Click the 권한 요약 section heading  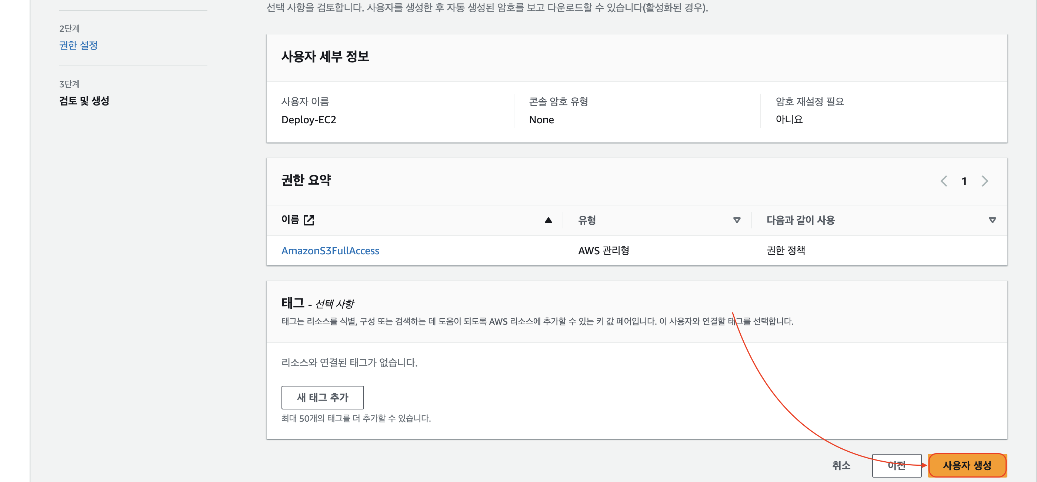(x=306, y=180)
